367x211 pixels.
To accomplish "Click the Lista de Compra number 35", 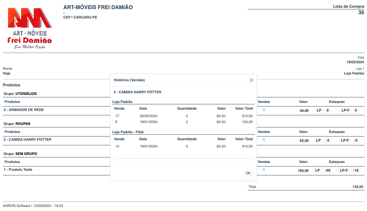I will click(x=361, y=13).
